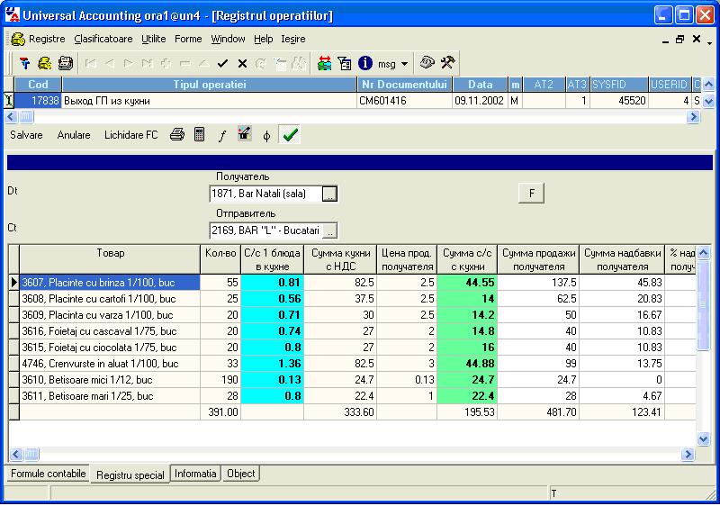The image size is (720, 506).
Task: Click the Tipul operatiei column header
Action: click(210, 85)
